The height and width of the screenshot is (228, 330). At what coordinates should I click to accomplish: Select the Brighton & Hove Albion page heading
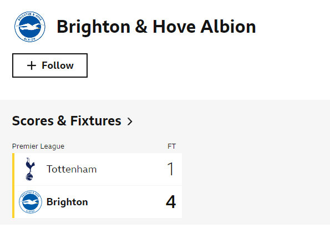pos(156,27)
